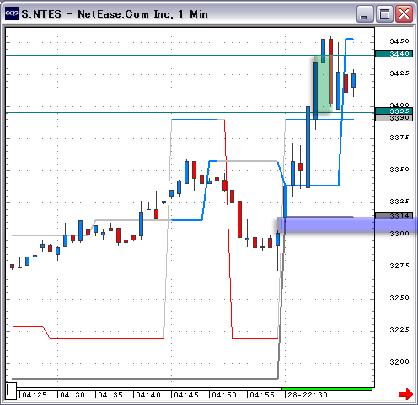The image size is (418, 405).
Task: Click the red arrow at bottom right
Action: 406,393
